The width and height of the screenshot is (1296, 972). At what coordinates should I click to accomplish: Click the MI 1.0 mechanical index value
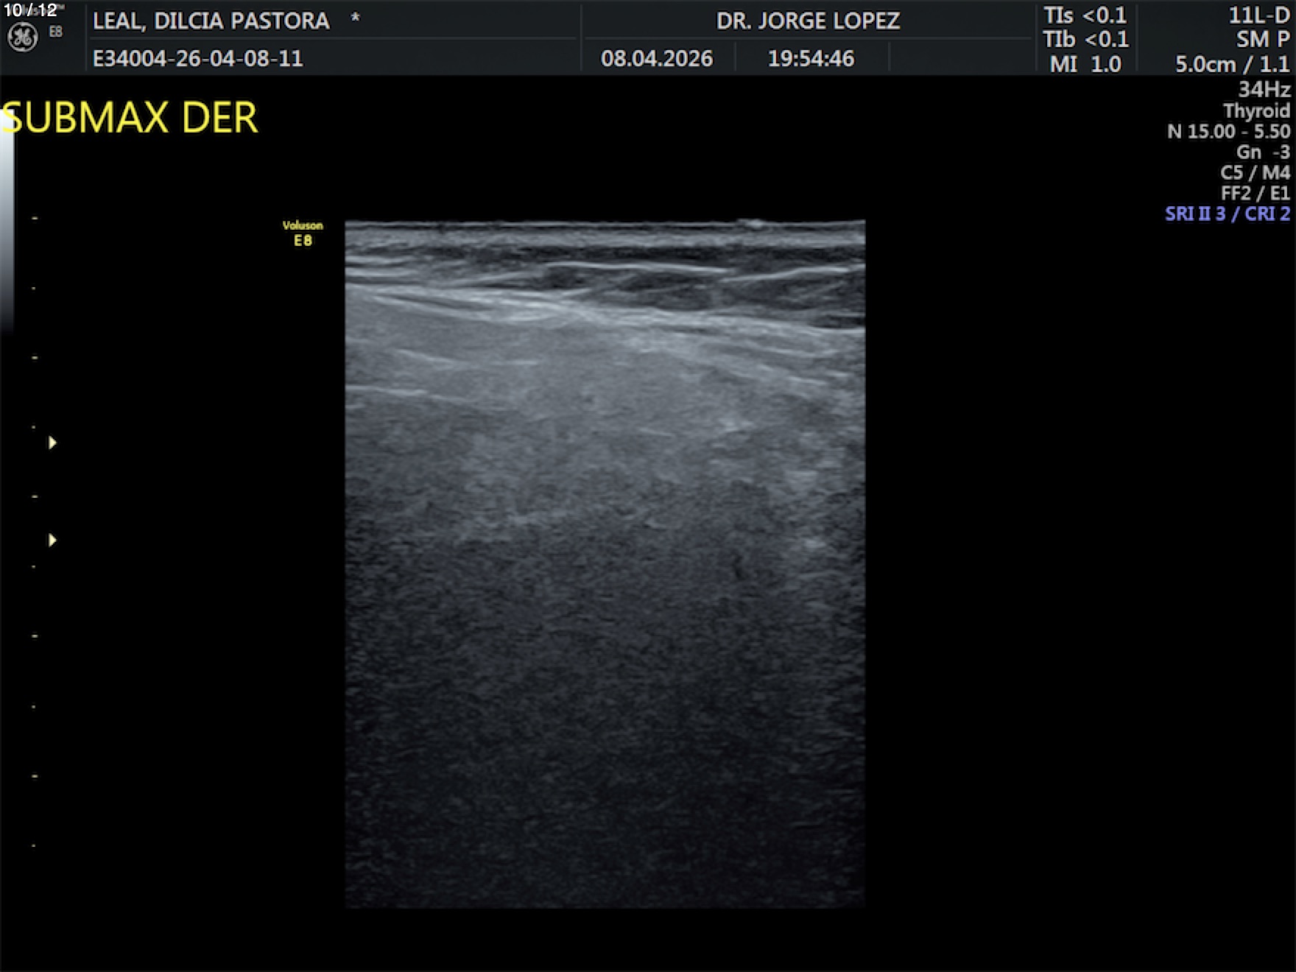click(1085, 65)
